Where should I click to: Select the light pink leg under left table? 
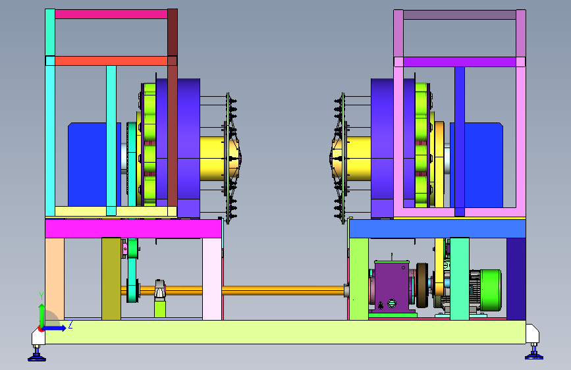[x=212, y=279]
